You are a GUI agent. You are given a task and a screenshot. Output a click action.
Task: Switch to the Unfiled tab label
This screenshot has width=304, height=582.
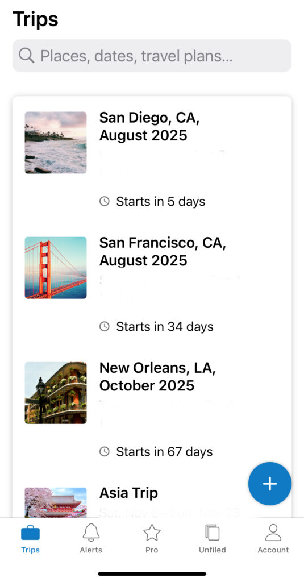coord(213,550)
